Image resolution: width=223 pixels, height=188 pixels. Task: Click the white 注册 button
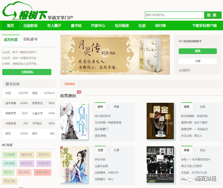[198, 61]
